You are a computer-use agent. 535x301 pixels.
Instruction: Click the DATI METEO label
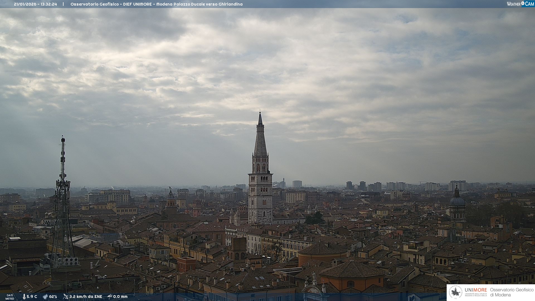[x=10, y=297]
